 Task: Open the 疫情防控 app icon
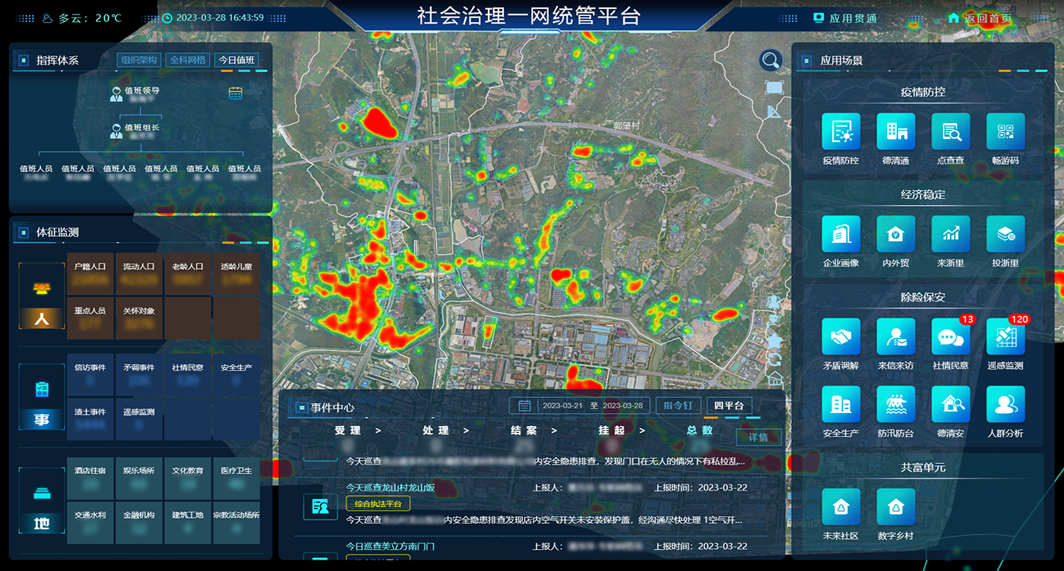(841, 132)
